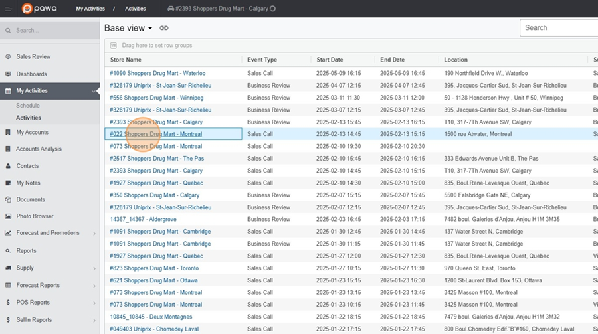Click the POS Reports dollar icon
Viewport: 598px width, 334px height.
(8, 302)
